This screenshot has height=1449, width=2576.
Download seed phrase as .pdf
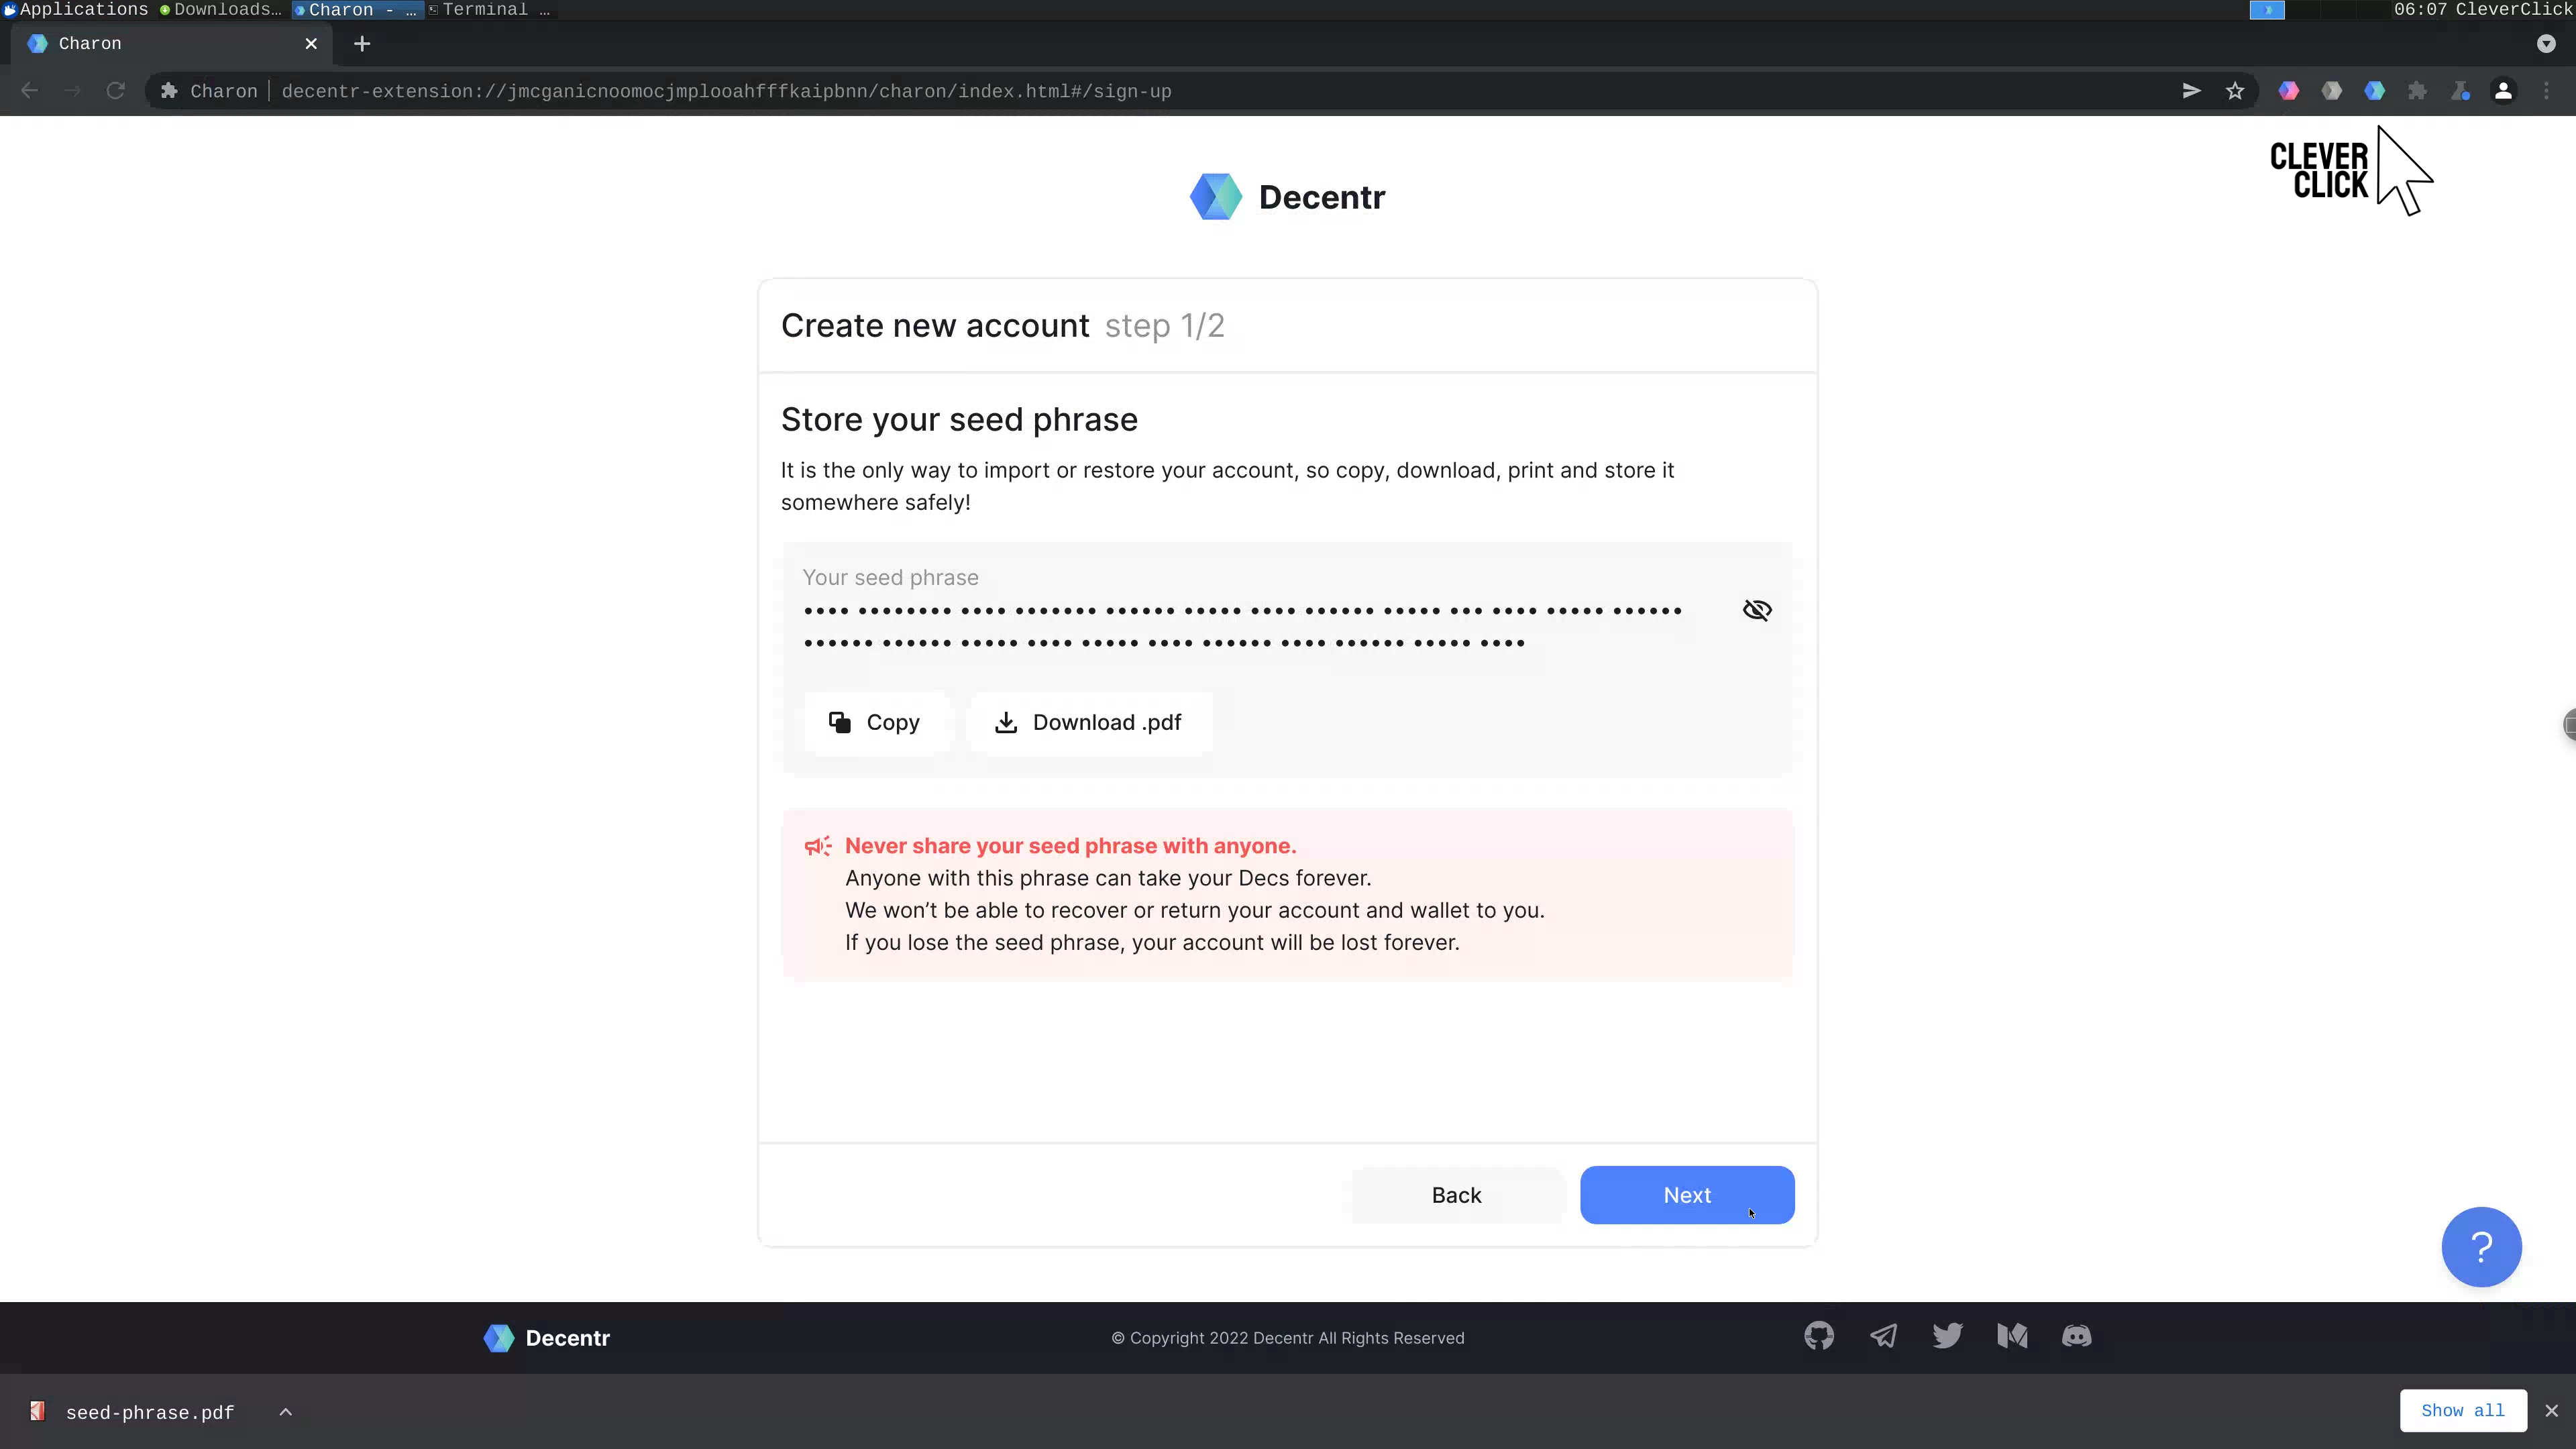[1088, 722]
